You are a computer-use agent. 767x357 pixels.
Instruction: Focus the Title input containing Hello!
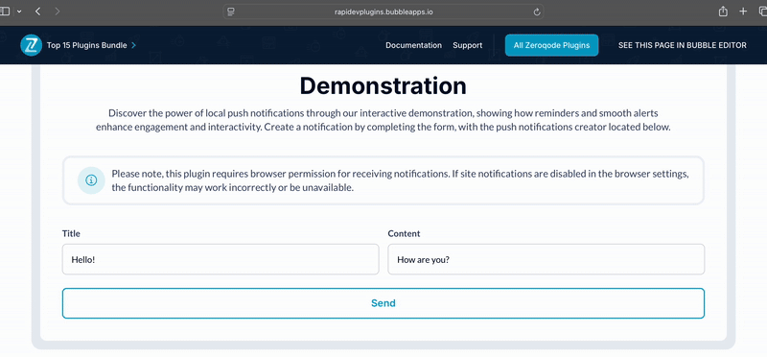point(221,259)
